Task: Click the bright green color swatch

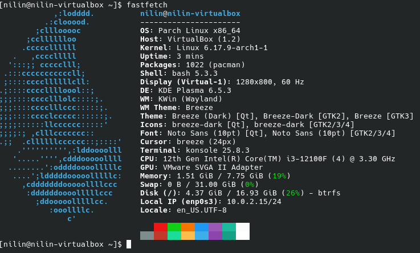Action: point(174,227)
